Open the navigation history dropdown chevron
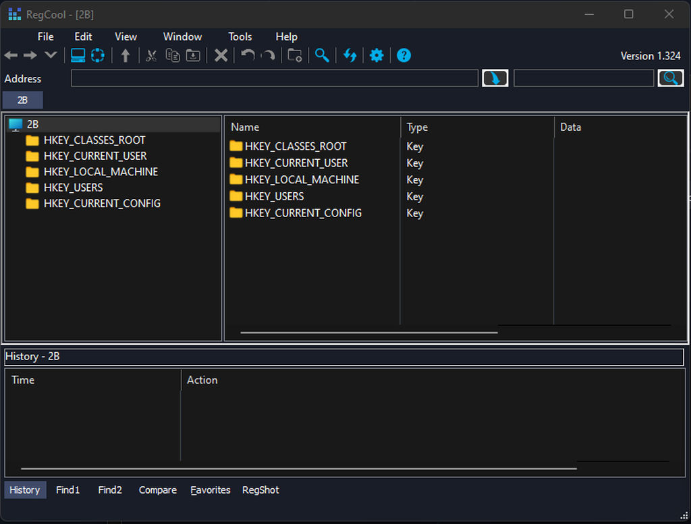This screenshot has width=691, height=524. (x=51, y=55)
